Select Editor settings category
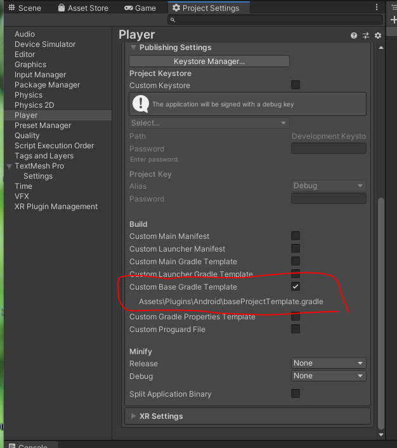 pyautogui.click(x=25, y=54)
